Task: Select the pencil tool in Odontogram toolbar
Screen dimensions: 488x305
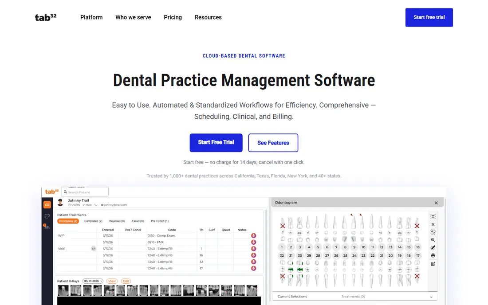Action: 433,247
